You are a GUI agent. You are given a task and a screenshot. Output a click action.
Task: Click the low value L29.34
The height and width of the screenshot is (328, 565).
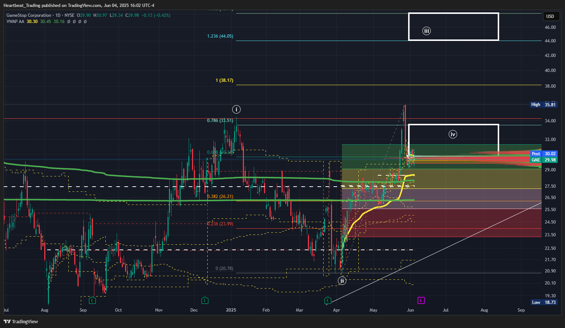coord(116,15)
